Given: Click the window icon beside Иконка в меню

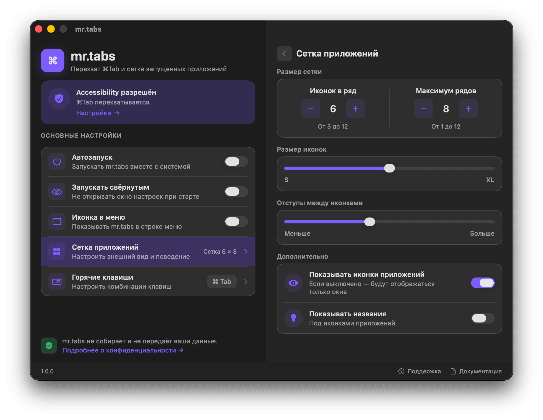Looking at the screenshot, I should tap(57, 222).
